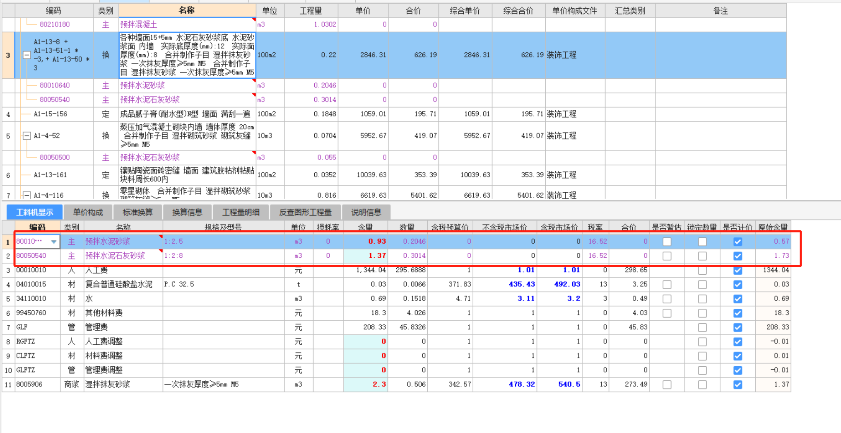The width and height of the screenshot is (841, 433).
Task: Select the 80010640 sub-item code
Action: click(54, 85)
